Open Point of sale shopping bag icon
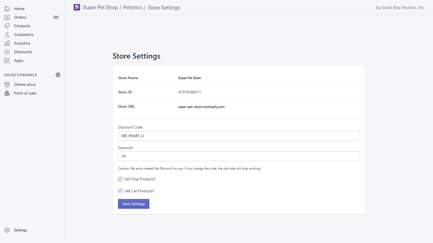Screen dimensions: 433x243 (7, 93)
